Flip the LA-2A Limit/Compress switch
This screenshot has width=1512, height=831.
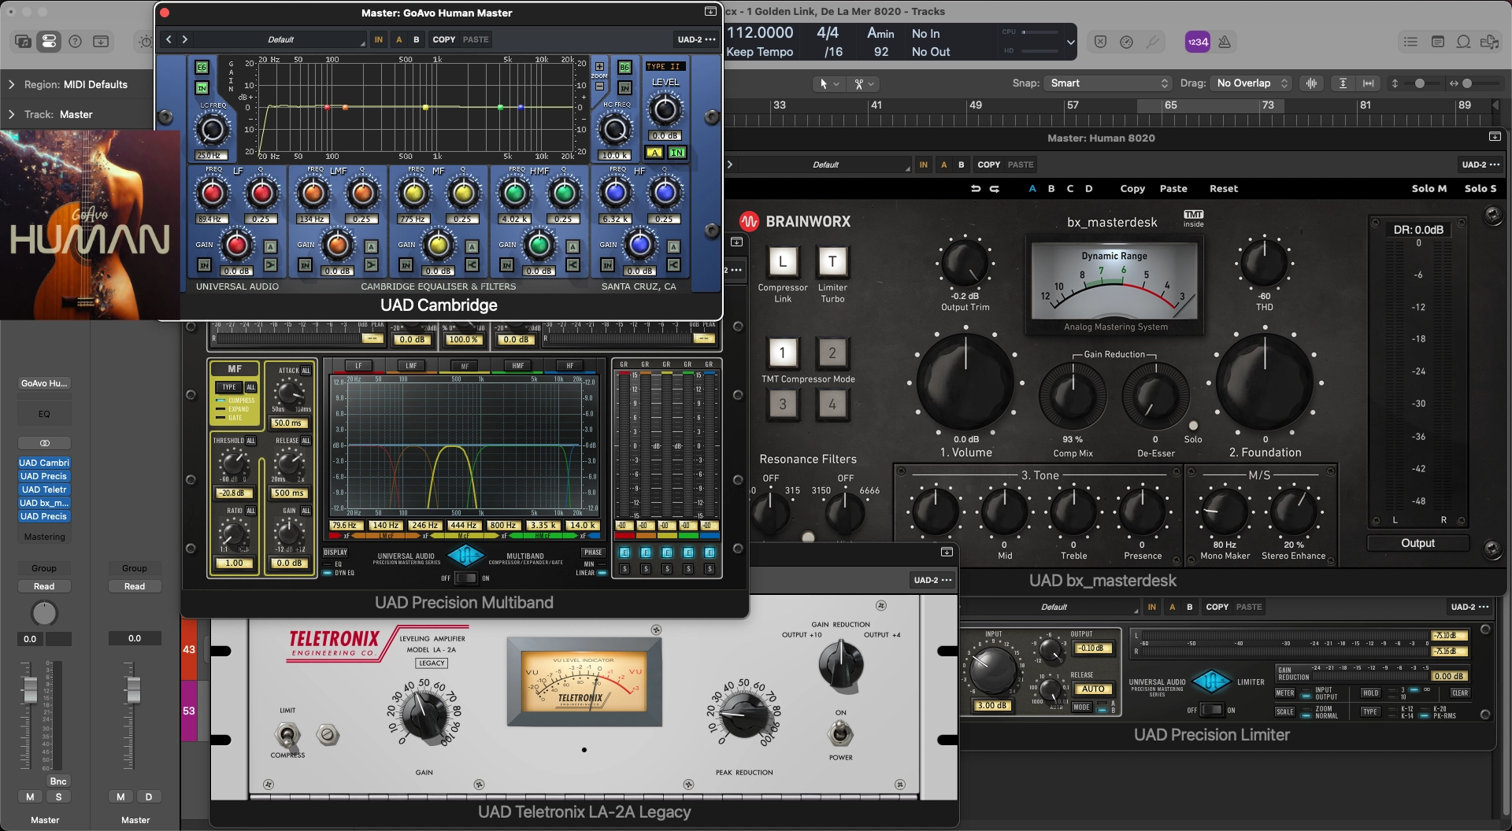pyautogui.click(x=287, y=735)
